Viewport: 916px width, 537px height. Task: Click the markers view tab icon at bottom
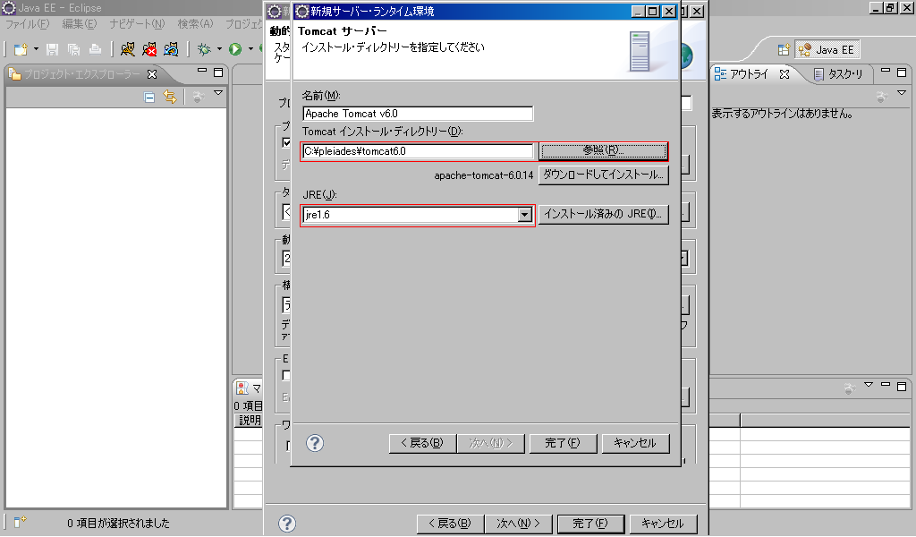tap(242, 388)
